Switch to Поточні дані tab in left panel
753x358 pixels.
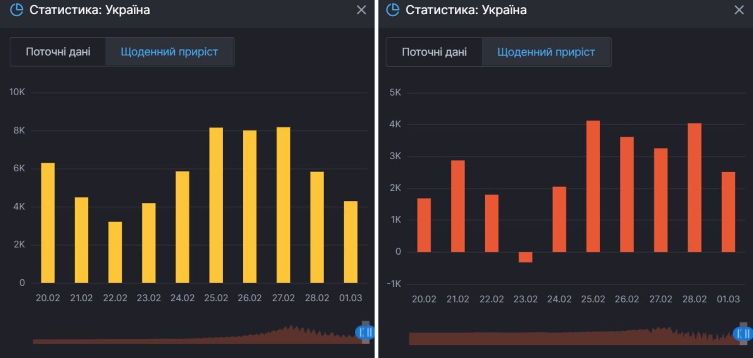click(x=58, y=52)
